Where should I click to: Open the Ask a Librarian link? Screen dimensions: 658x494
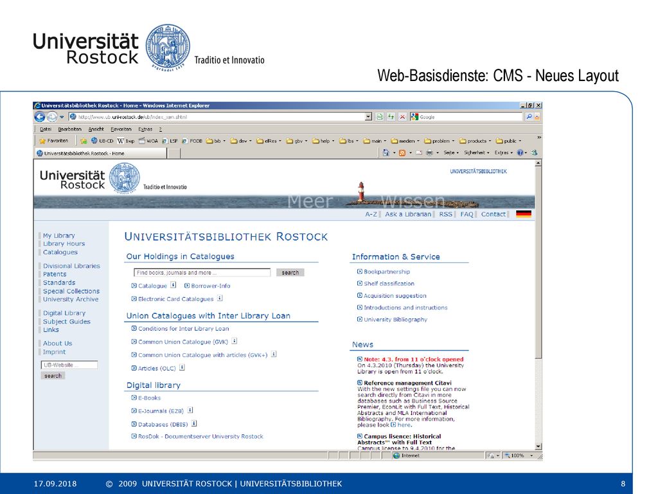click(408, 214)
